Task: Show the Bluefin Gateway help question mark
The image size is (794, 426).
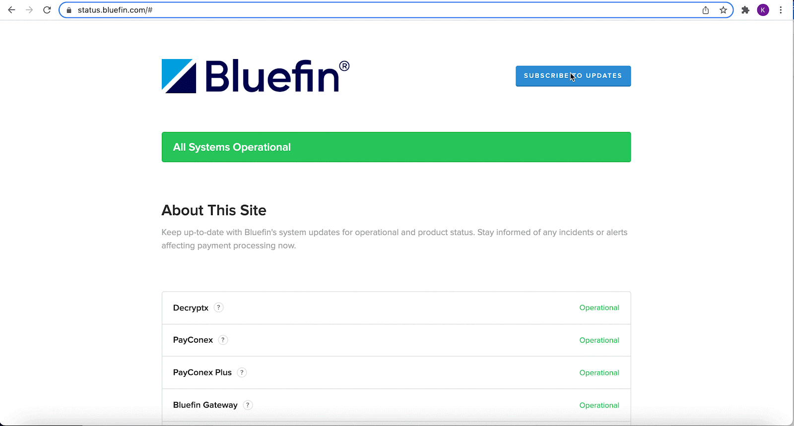Action: coord(248,405)
